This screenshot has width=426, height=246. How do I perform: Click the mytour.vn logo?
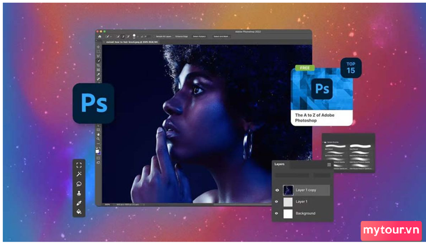pyautogui.click(x=391, y=231)
